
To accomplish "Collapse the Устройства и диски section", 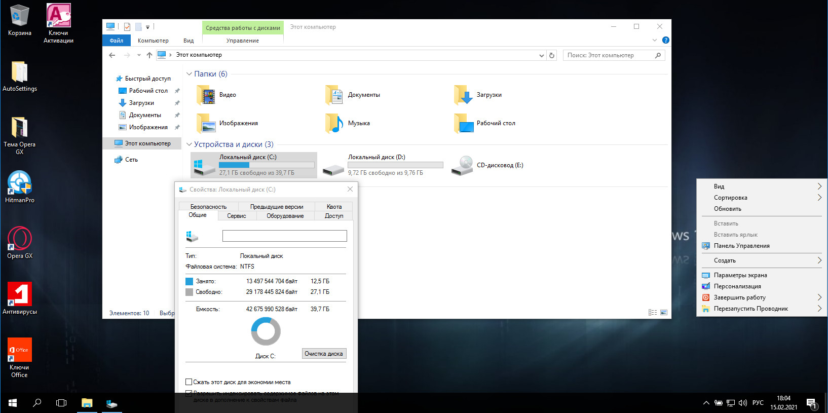I will [x=189, y=144].
